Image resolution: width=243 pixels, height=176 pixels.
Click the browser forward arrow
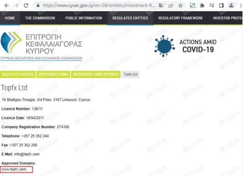(x=16, y=6)
